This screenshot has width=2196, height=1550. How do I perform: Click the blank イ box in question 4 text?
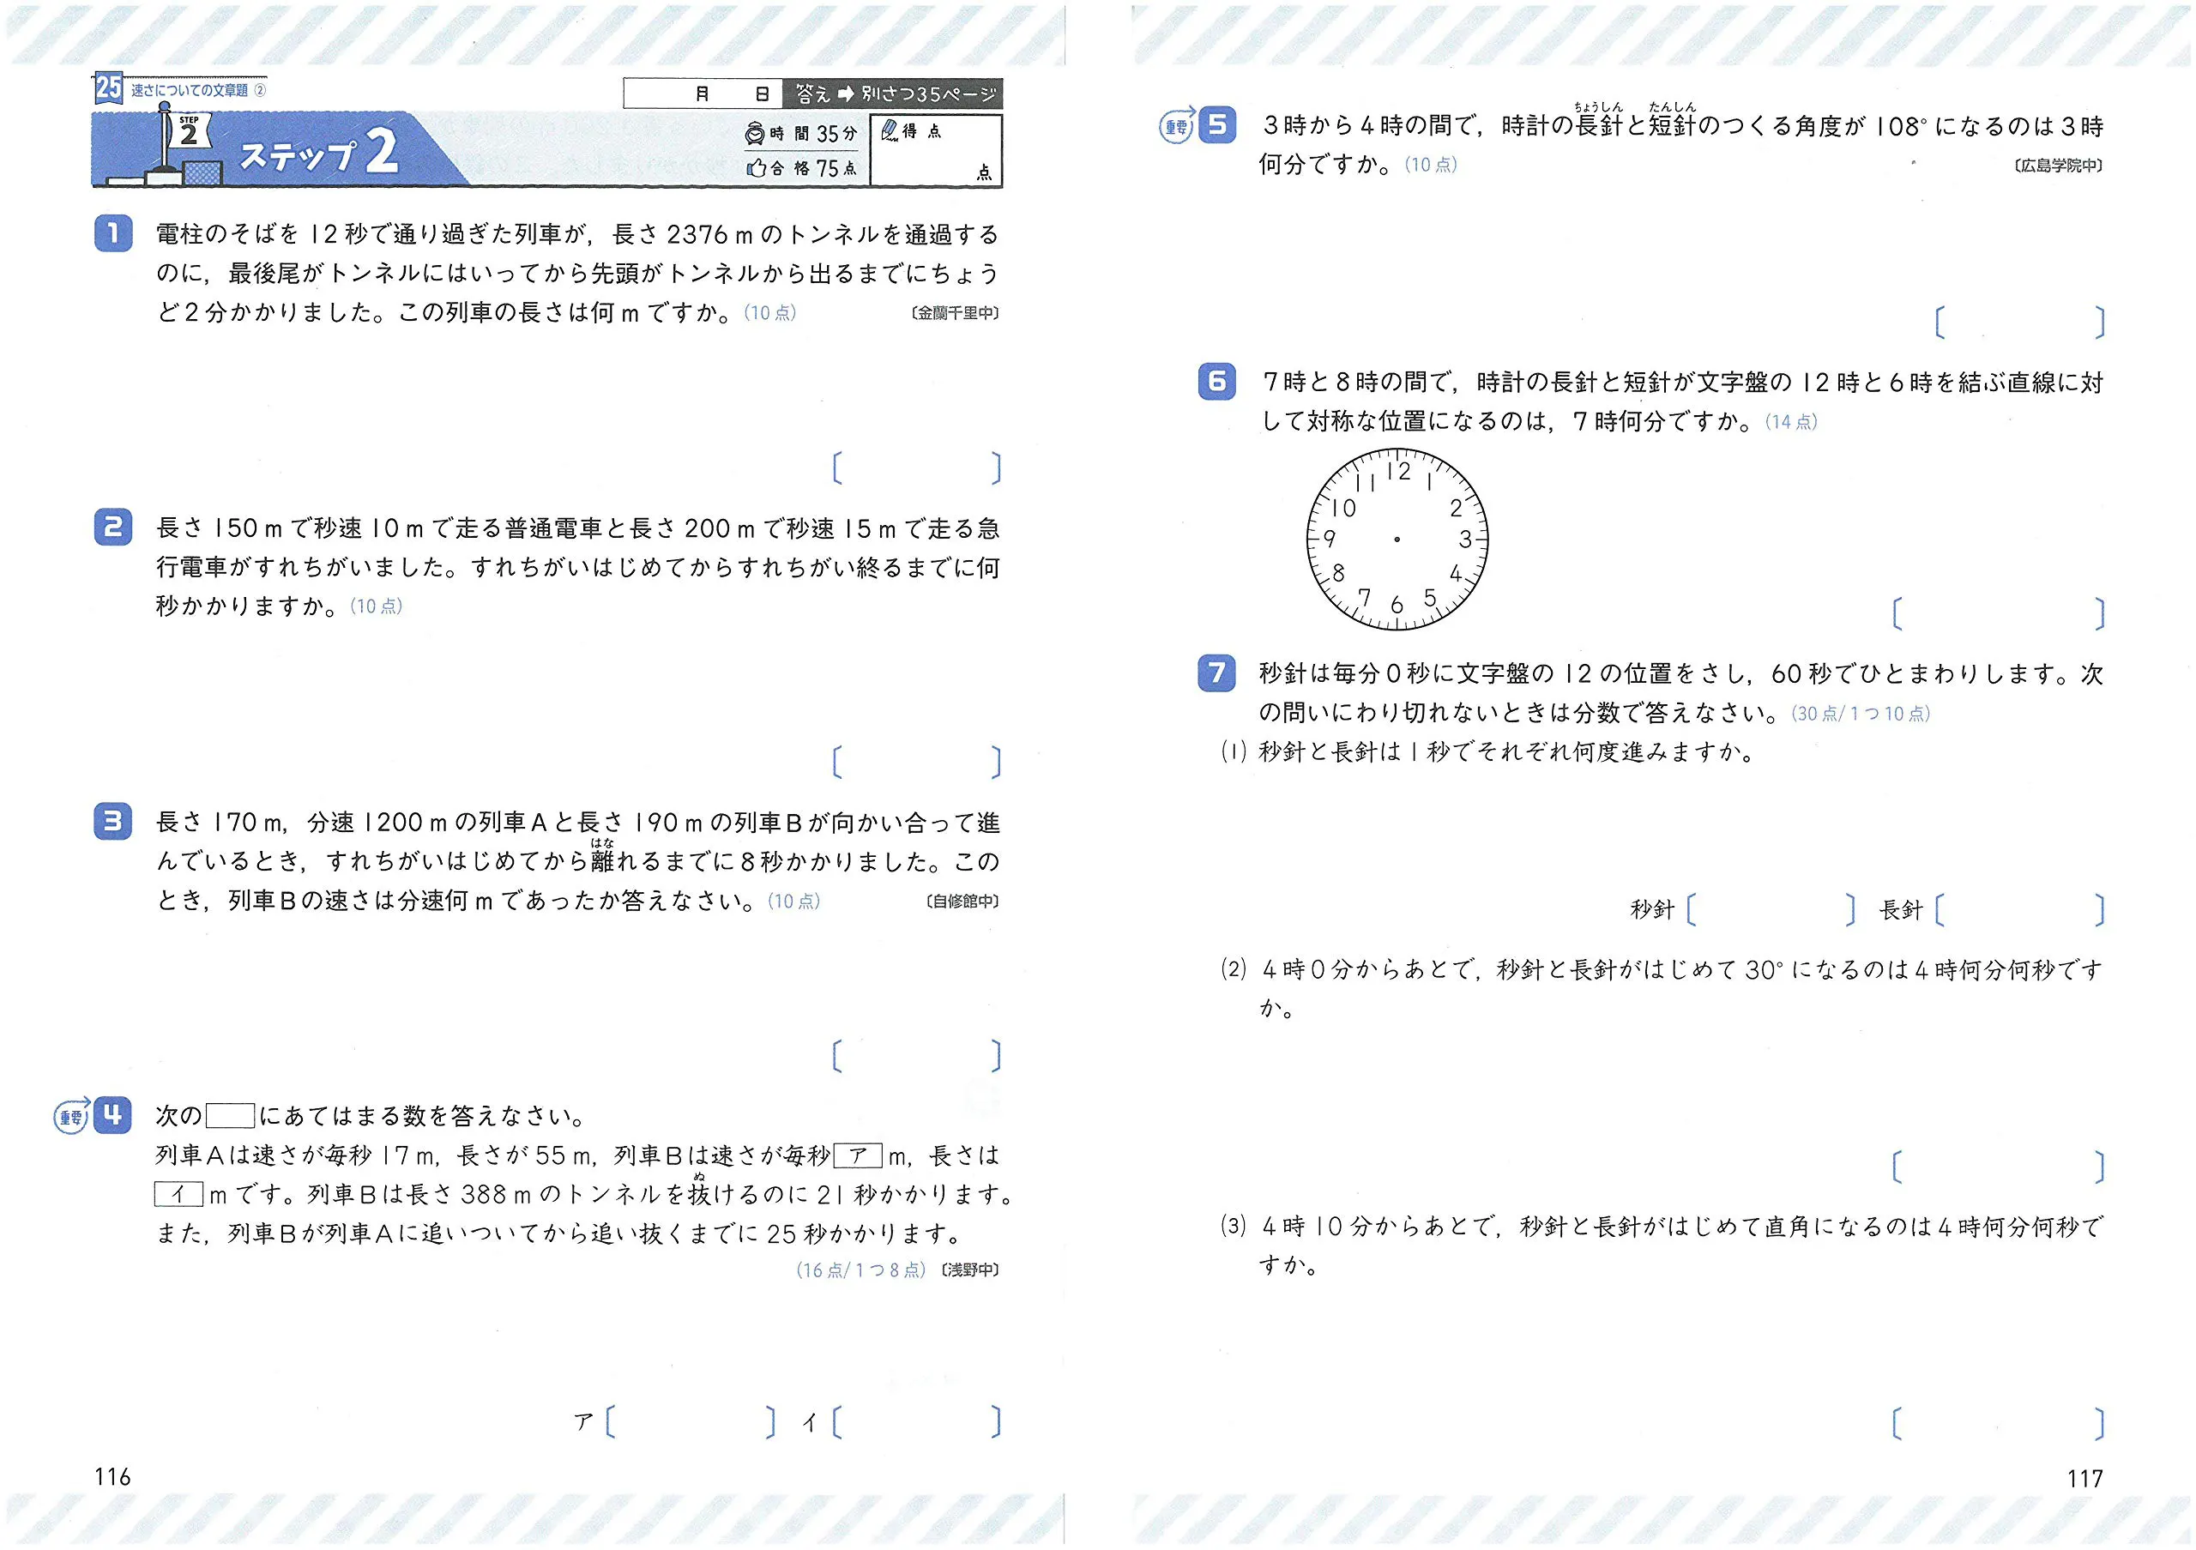coord(179,1194)
